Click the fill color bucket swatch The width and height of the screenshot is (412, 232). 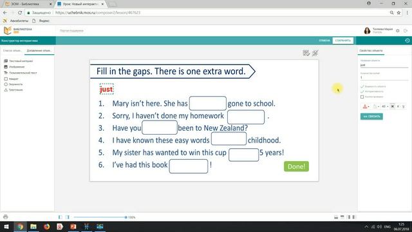(x=375, y=106)
